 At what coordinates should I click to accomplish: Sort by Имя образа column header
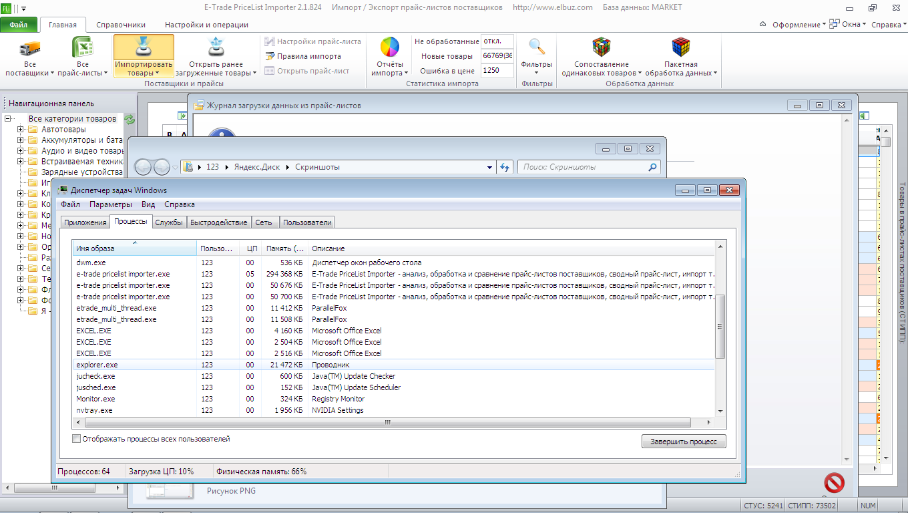[x=134, y=248]
